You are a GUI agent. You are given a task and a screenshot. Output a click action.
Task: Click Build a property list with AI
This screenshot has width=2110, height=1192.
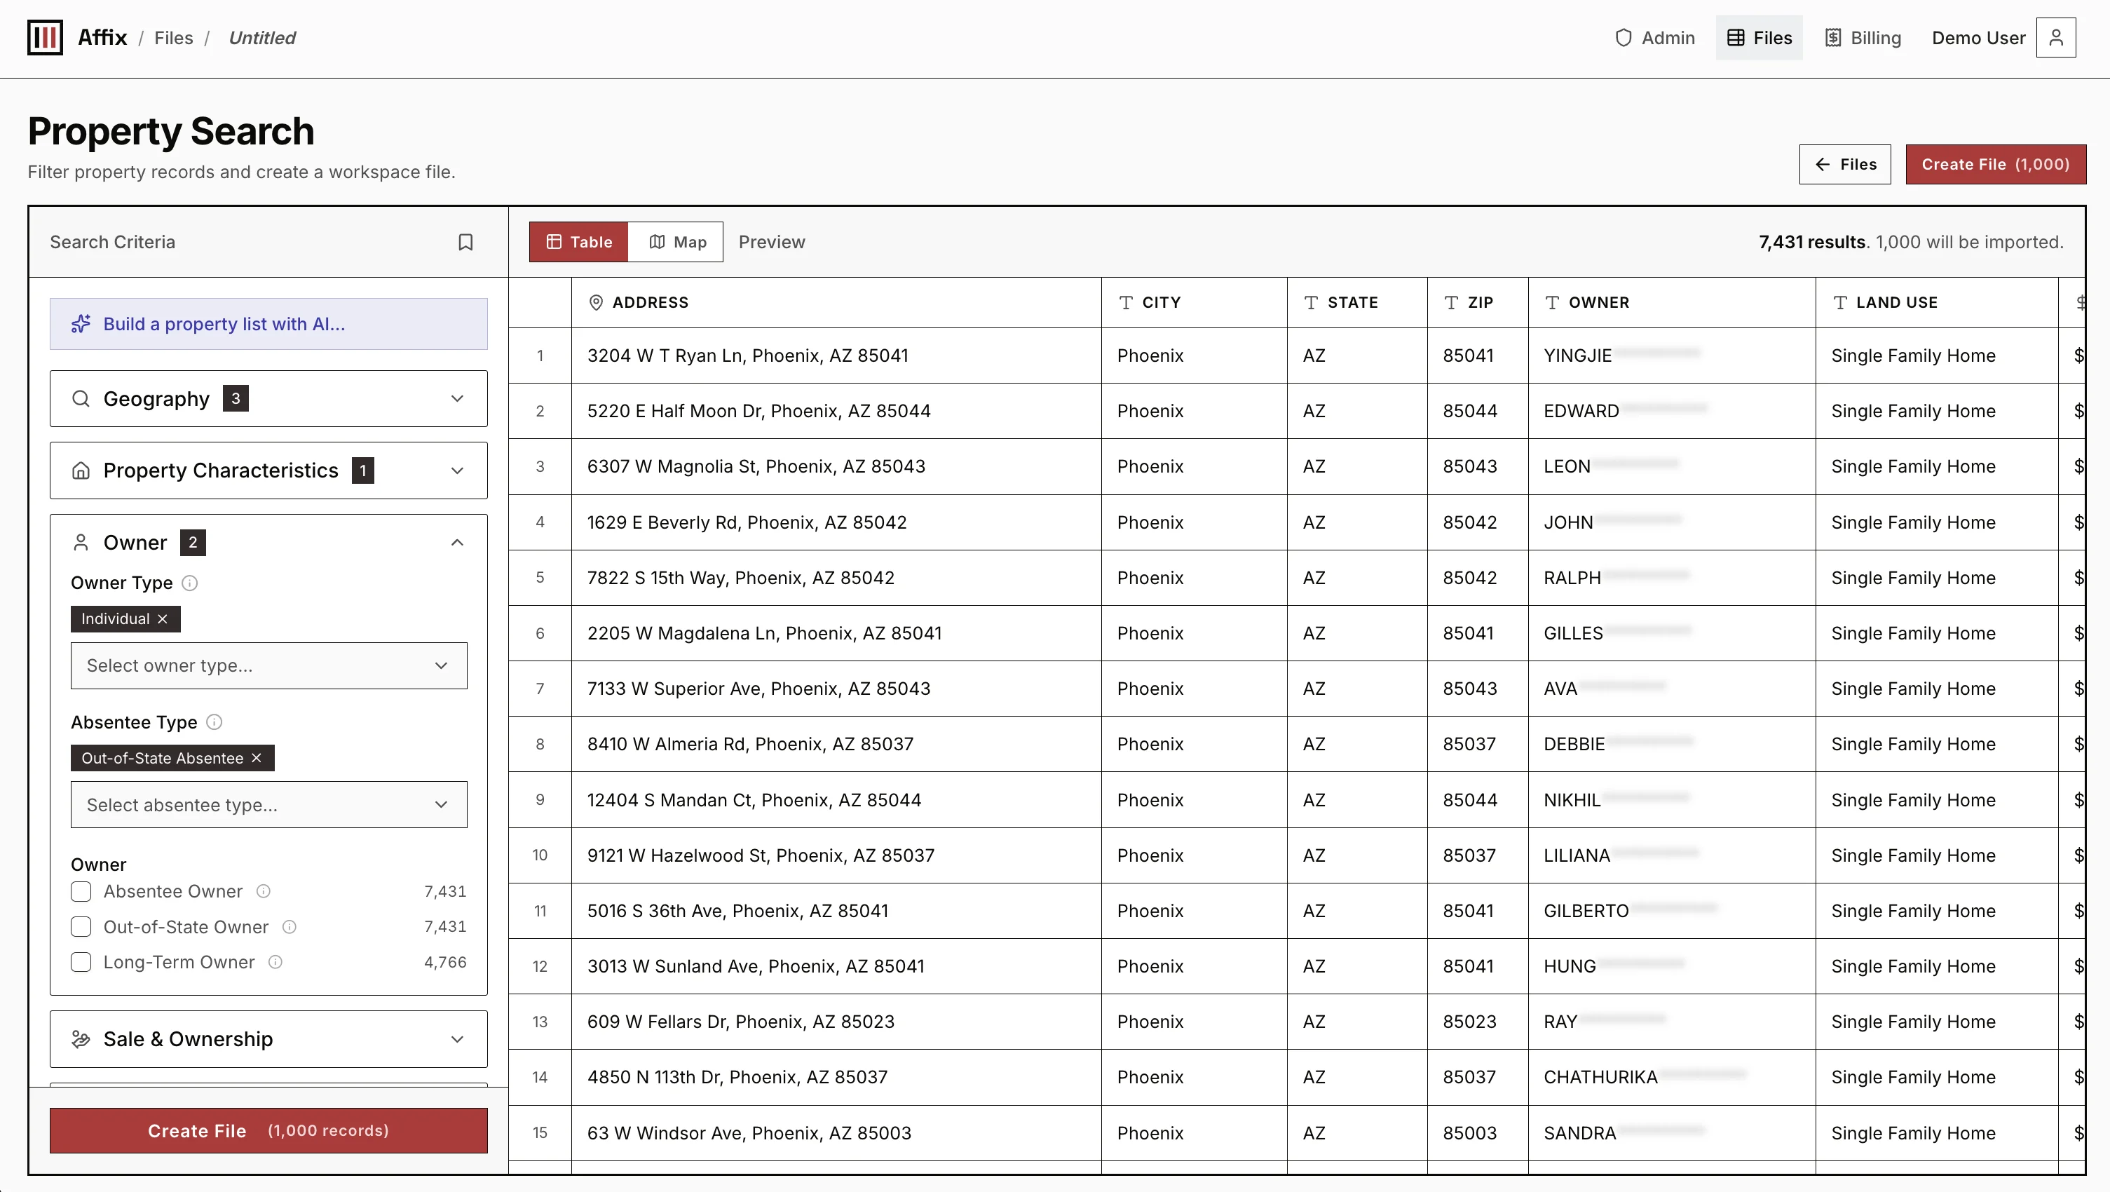pyautogui.click(x=268, y=324)
